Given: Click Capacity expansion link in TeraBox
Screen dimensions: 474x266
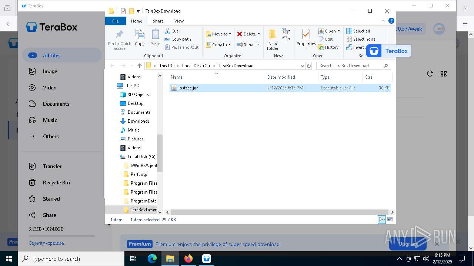Looking at the screenshot, I should (46, 243).
